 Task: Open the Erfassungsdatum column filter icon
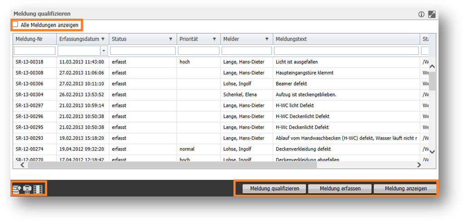[103, 39]
